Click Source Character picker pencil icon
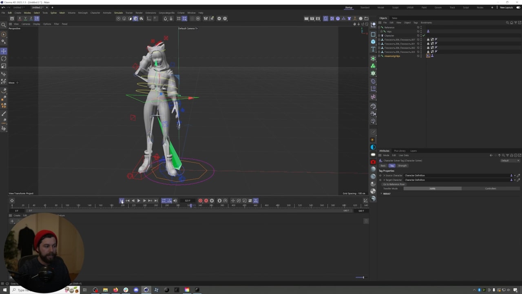The image size is (522, 294). [x=518, y=176]
